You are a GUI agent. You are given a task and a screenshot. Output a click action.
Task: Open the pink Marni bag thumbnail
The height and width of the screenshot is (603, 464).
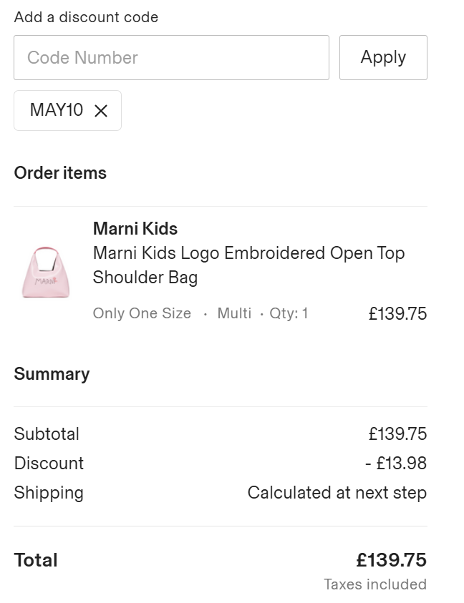[46, 273]
